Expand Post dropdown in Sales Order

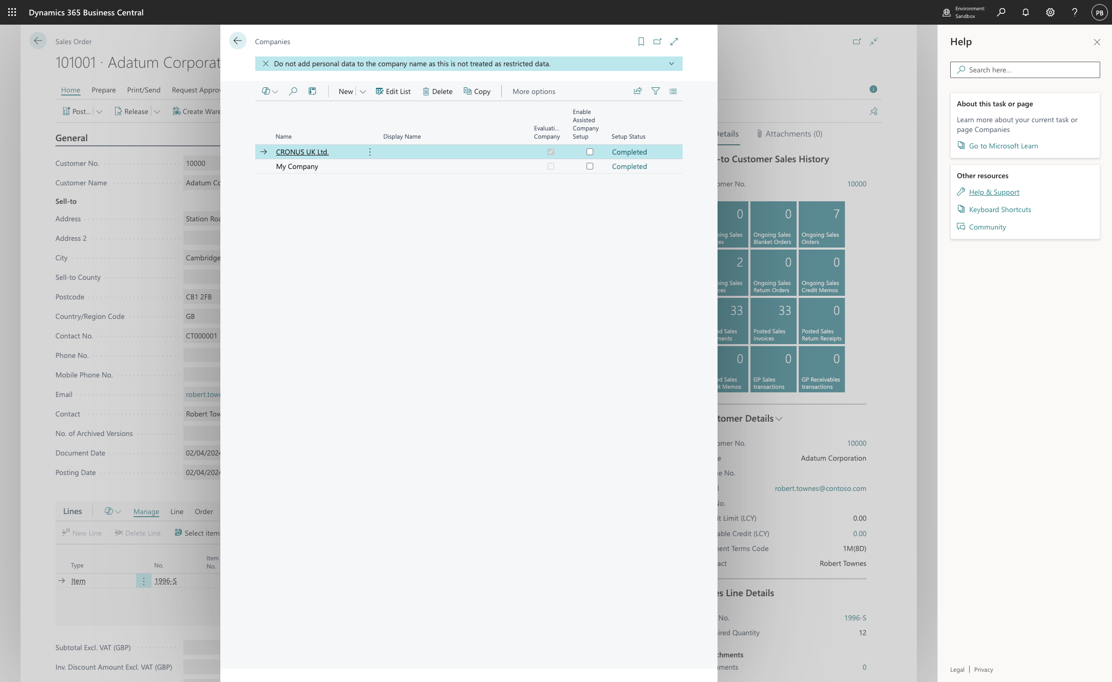(x=99, y=111)
